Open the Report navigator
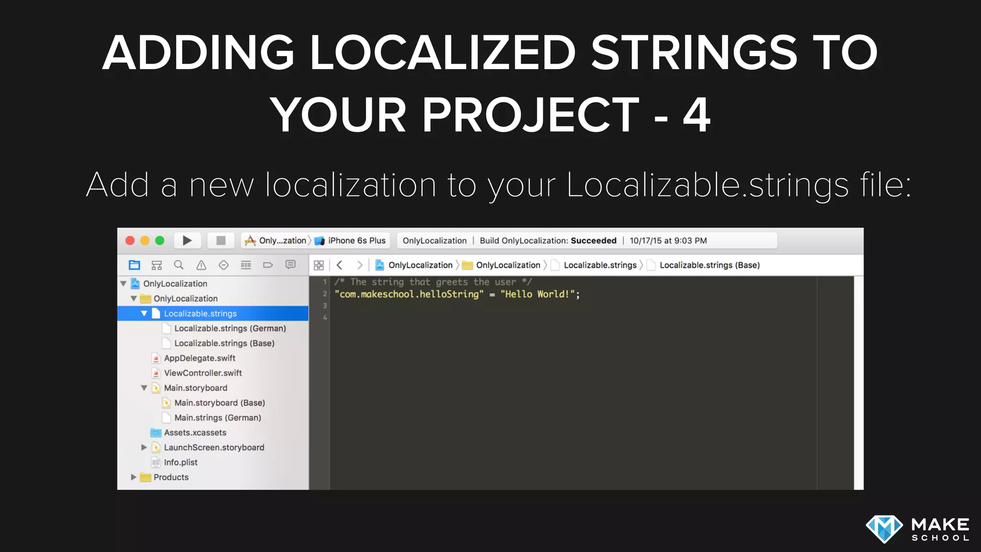This screenshot has height=552, width=981. coord(290,265)
